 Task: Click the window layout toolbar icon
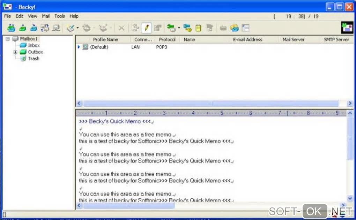(x=246, y=28)
